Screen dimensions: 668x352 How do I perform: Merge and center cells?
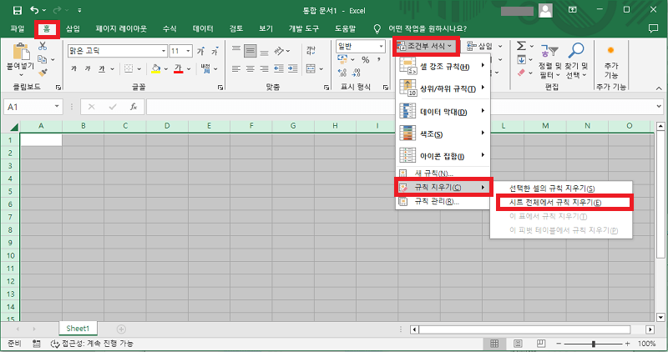tap(311, 68)
